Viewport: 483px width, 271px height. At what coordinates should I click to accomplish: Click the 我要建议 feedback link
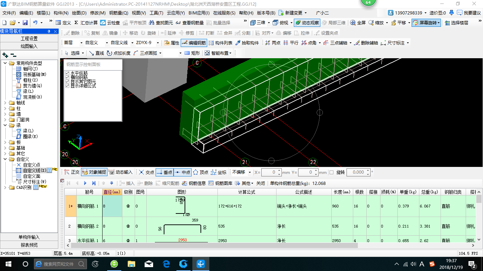[x=469, y=13]
